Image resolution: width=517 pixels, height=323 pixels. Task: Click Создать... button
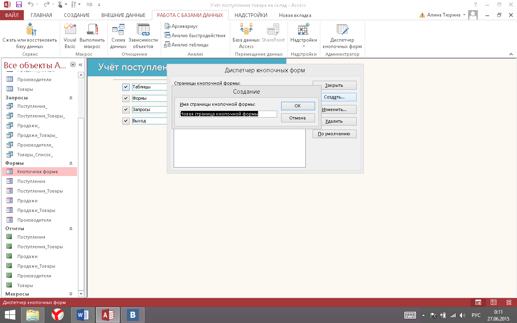pyautogui.click(x=334, y=97)
